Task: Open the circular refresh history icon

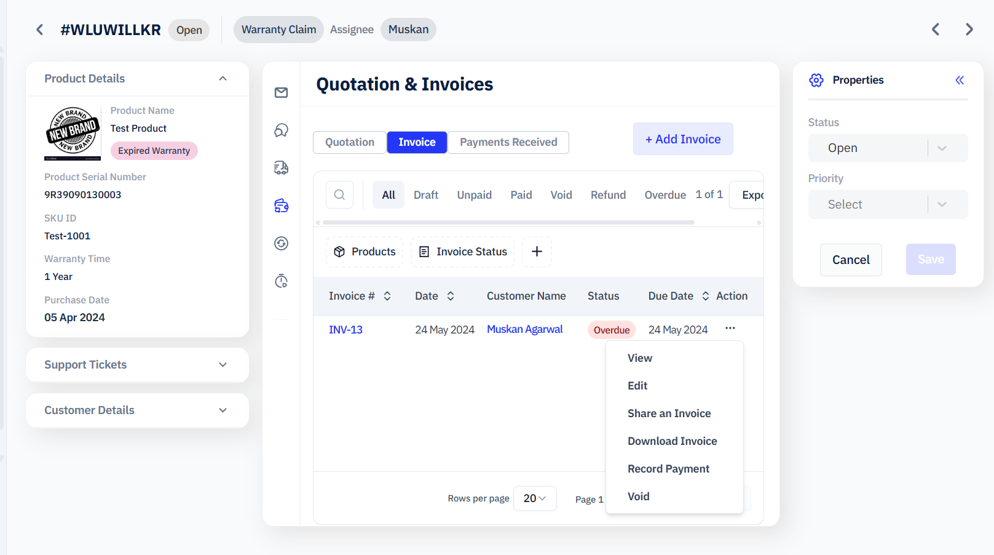Action: [x=281, y=244]
